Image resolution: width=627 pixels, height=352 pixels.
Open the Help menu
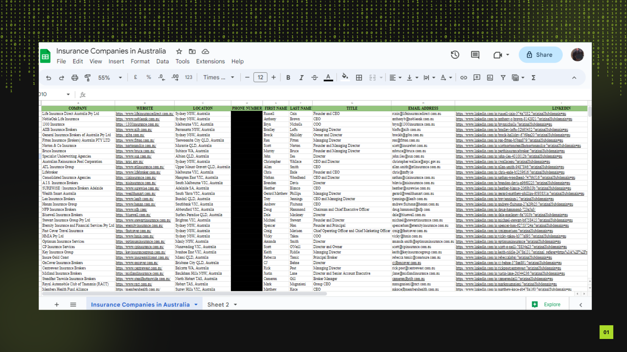point(237,61)
